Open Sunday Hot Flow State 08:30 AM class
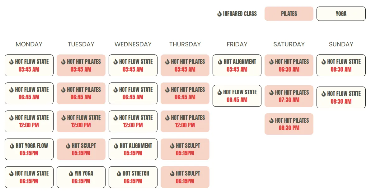371x193 pixels. click(x=341, y=65)
